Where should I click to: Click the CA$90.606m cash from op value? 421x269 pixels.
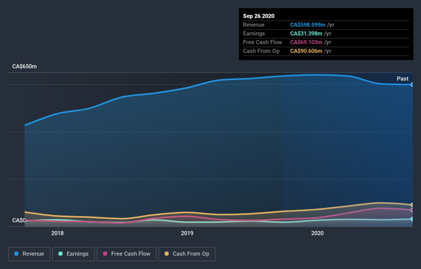pyautogui.click(x=306, y=51)
